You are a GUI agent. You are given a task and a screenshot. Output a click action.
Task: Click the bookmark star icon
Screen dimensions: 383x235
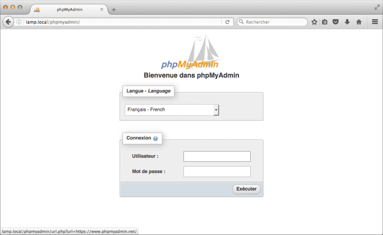tap(314, 22)
